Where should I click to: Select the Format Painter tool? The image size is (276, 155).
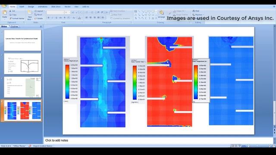[x=17, y=19]
